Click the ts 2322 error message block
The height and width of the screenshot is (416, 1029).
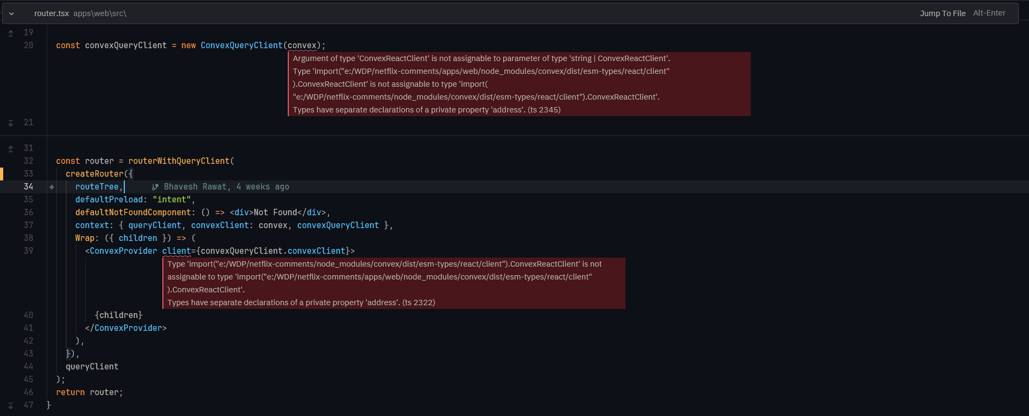393,283
